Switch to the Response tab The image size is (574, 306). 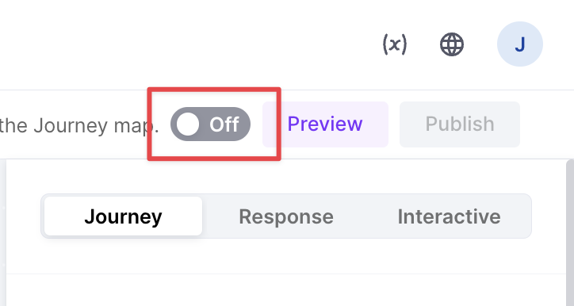pyautogui.click(x=286, y=216)
